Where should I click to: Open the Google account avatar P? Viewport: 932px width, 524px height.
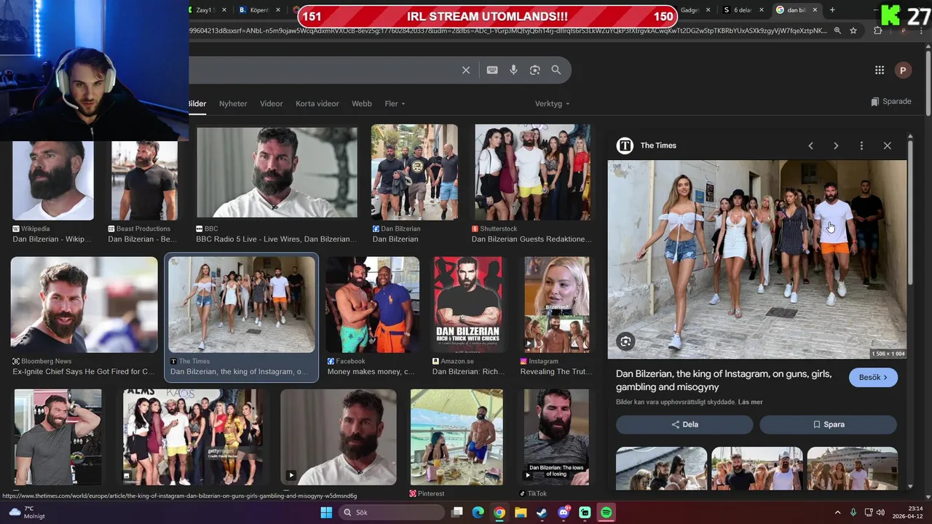(903, 70)
